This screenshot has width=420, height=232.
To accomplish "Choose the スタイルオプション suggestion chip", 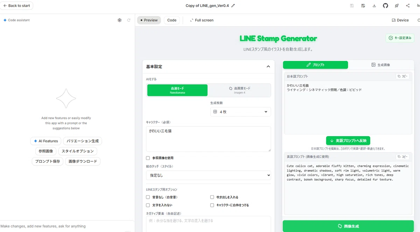I will click(78, 151).
